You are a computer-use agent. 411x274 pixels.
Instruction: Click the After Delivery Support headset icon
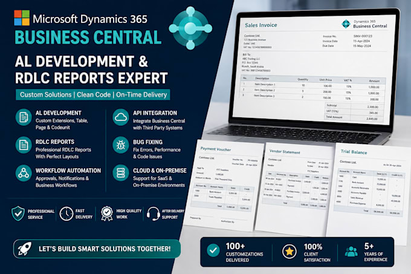(154, 214)
